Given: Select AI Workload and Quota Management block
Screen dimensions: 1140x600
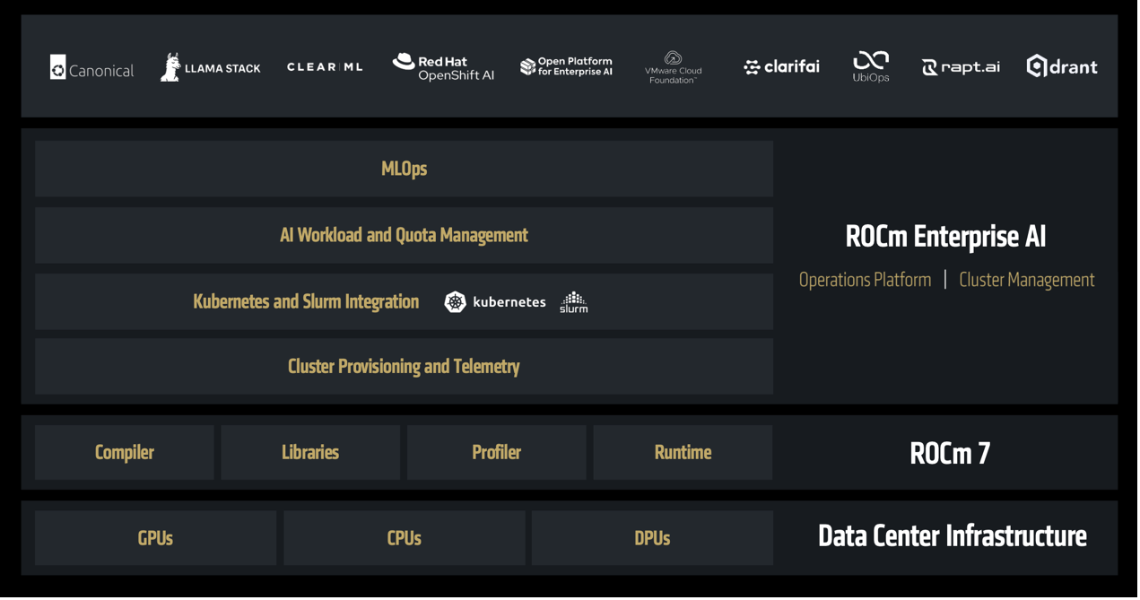Looking at the screenshot, I should coord(404,235).
